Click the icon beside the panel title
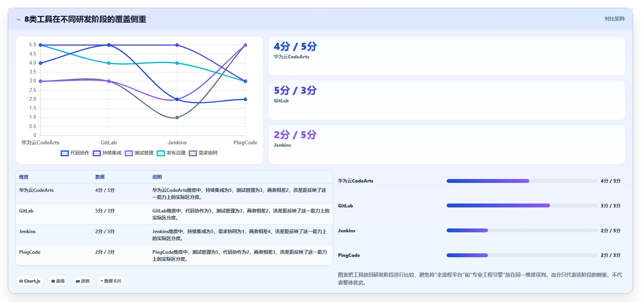 click(18, 19)
